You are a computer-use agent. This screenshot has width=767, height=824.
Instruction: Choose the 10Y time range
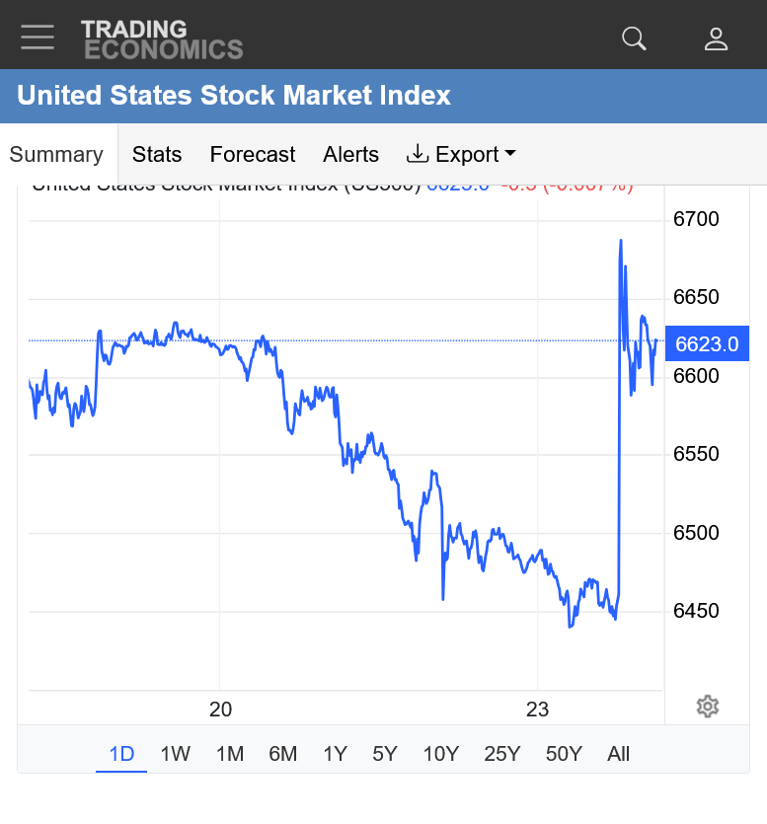(x=441, y=754)
